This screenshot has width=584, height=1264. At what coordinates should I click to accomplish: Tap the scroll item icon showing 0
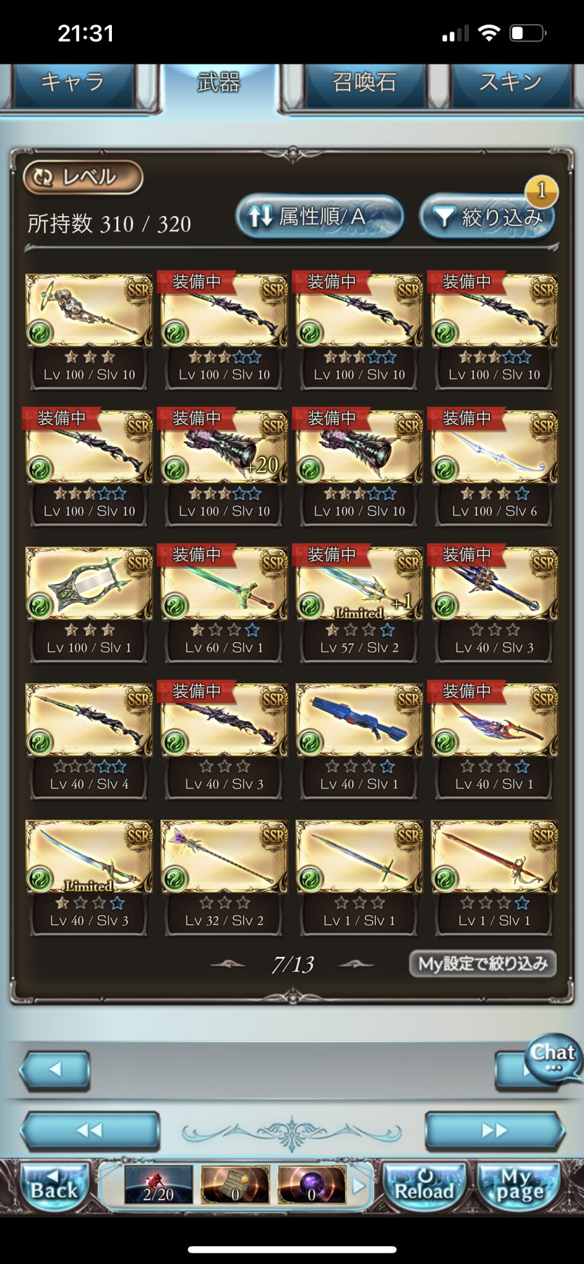(235, 1185)
